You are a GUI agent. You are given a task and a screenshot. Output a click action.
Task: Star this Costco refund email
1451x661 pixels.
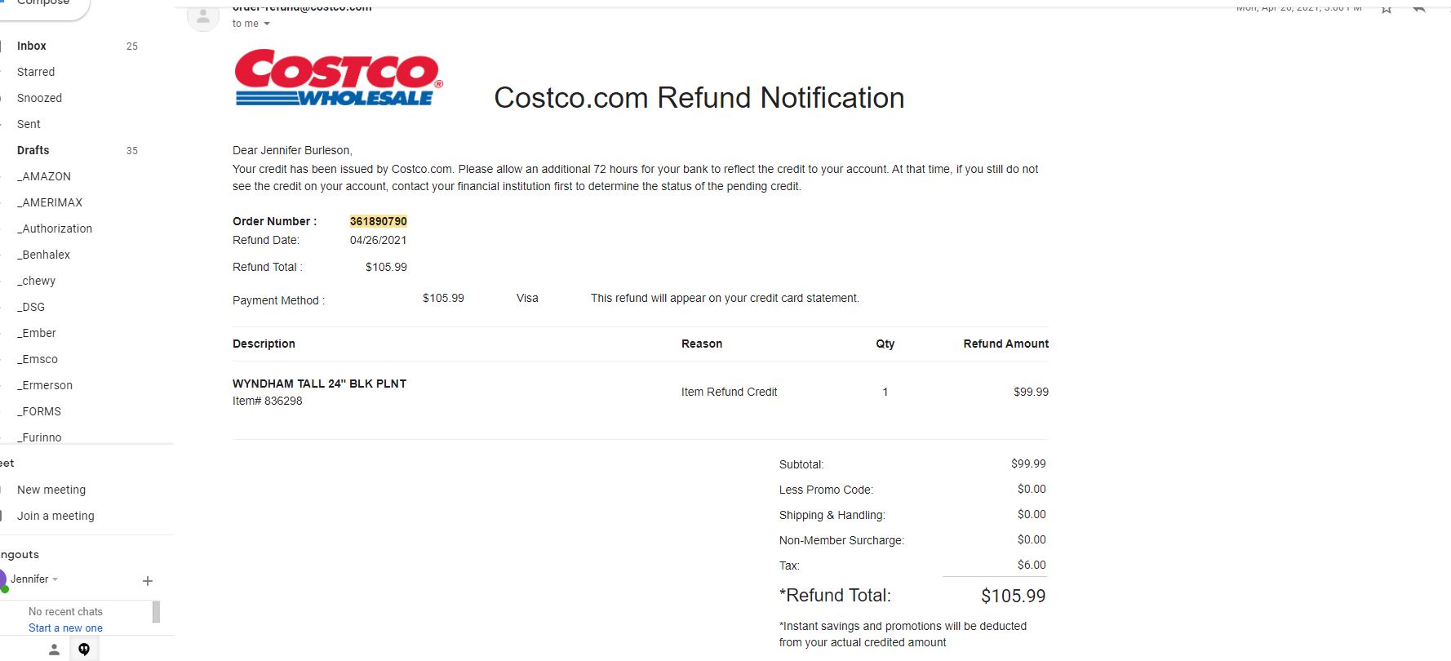pos(1386,8)
